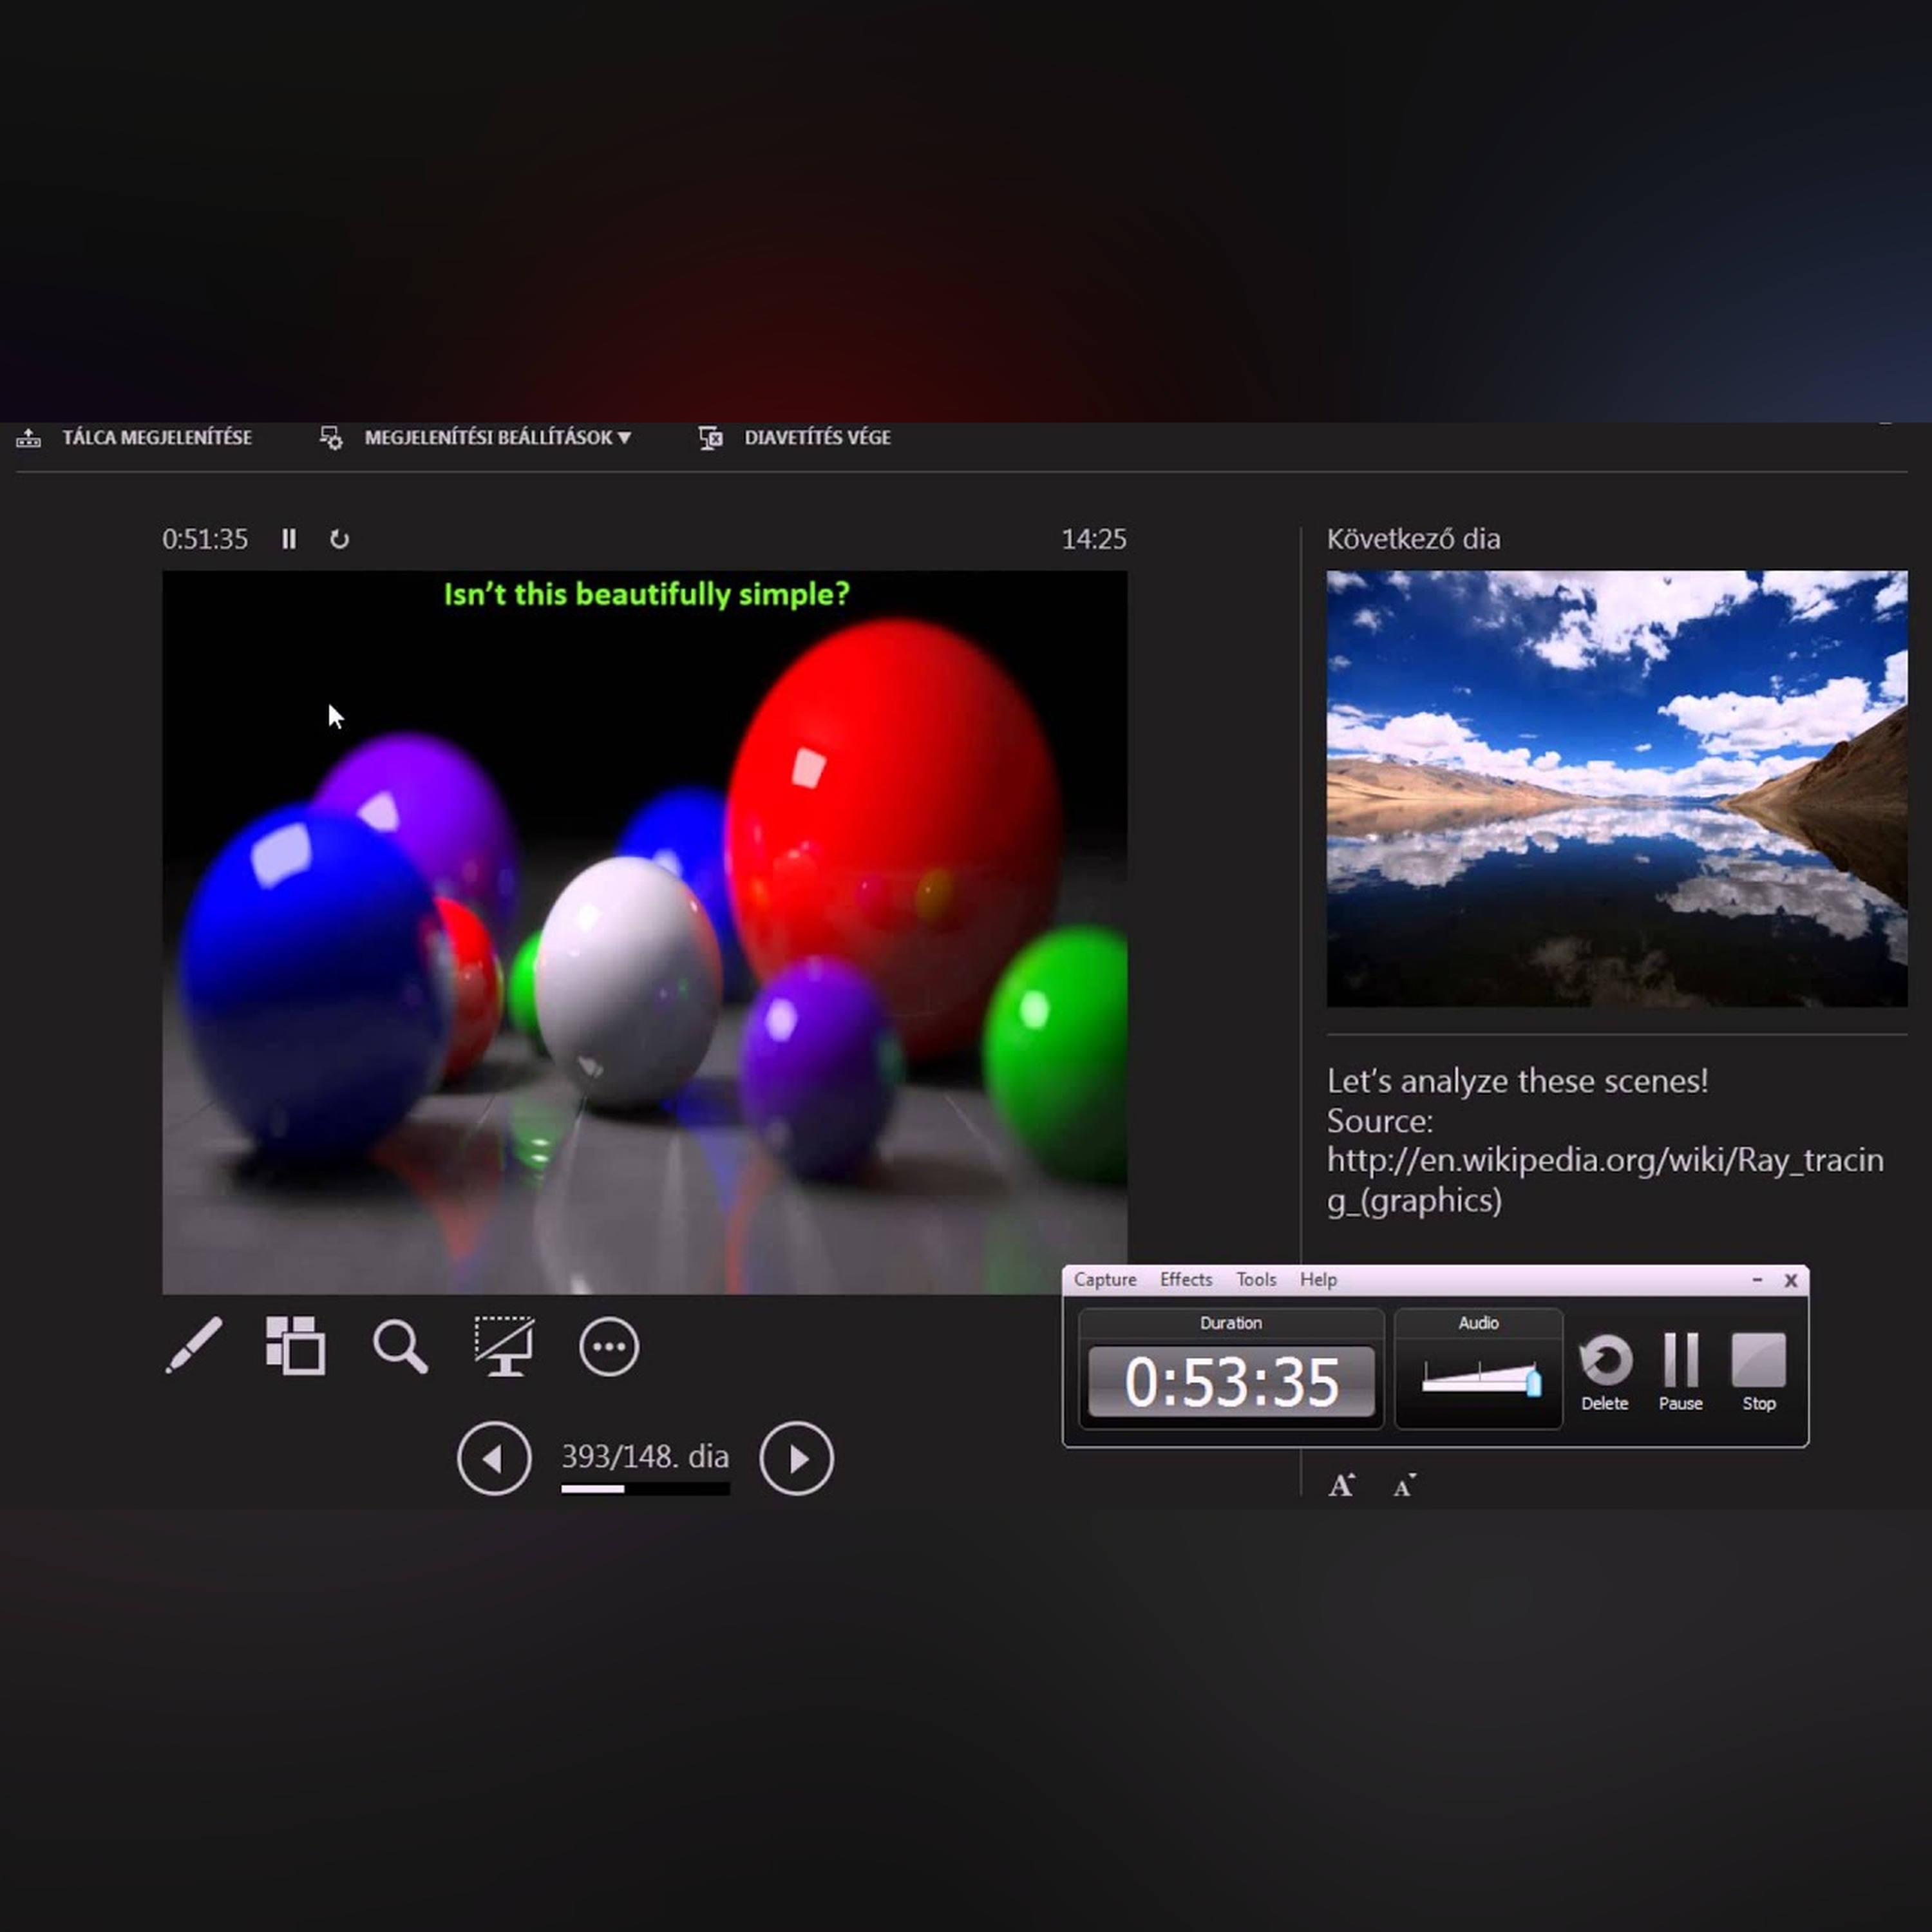Click the slide counter 393/148. dia
This screenshot has height=1932, width=1932.
coord(645,1456)
